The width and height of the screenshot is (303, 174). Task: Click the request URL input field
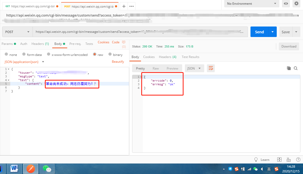pos(140,32)
